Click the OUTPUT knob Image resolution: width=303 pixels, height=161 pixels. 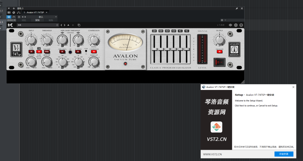[x=219, y=40]
